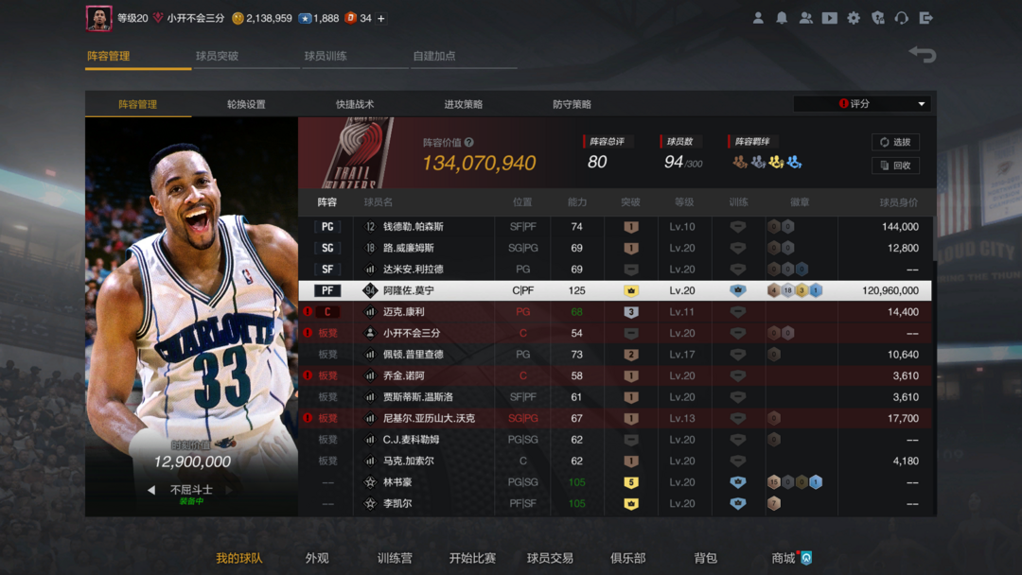The image size is (1022, 575).
Task: Go back with the return arrow
Action: (x=922, y=55)
